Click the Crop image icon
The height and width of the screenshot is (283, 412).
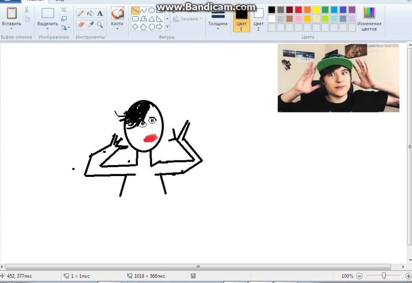(64, 10)
